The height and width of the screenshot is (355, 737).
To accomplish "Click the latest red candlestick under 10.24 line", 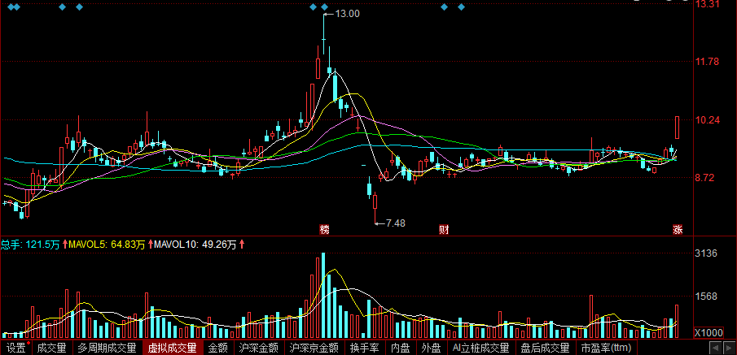I will tap(678, 128).
